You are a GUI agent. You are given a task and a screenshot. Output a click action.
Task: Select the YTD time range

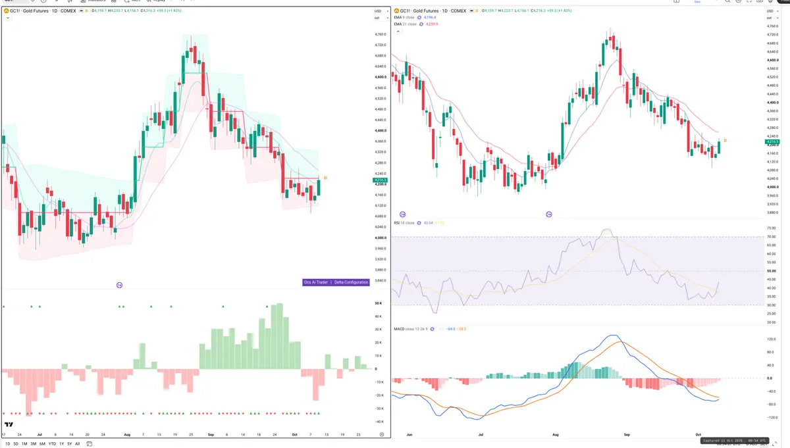click(52, 444)
